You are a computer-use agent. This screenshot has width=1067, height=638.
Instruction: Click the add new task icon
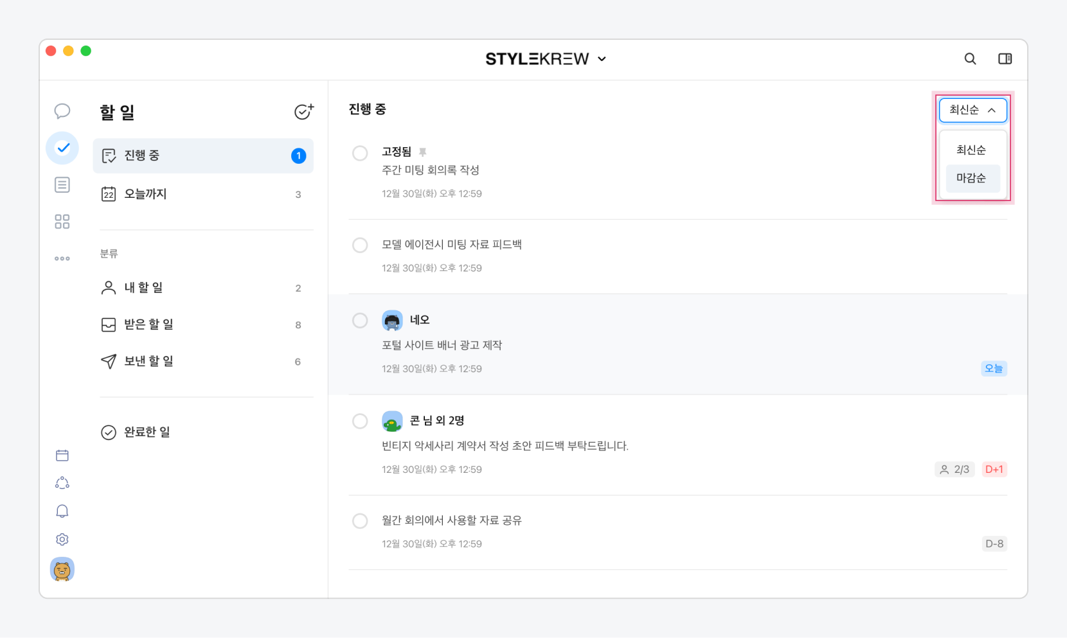coord(303,112)
